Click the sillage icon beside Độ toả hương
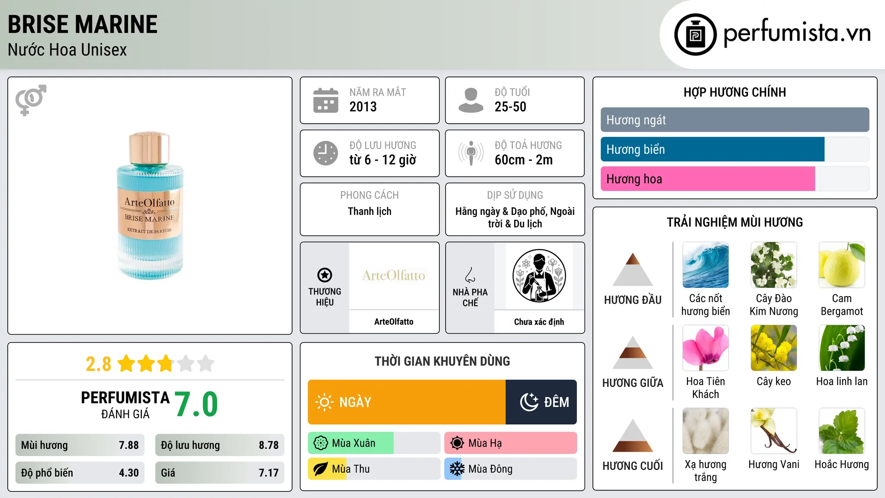This screenshot has width=885, height=498. coord(471,153)
